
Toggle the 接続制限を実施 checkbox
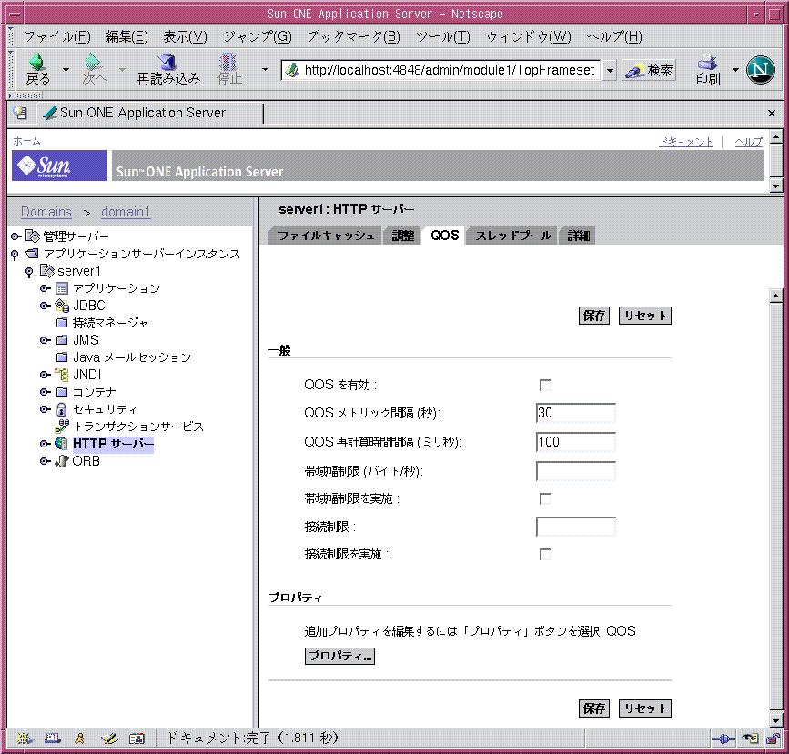tap(545, 554)
